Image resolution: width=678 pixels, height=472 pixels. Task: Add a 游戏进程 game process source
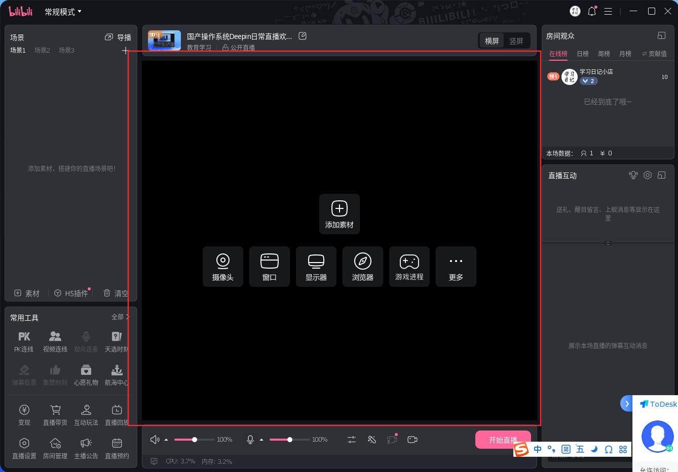pos(409,267)
